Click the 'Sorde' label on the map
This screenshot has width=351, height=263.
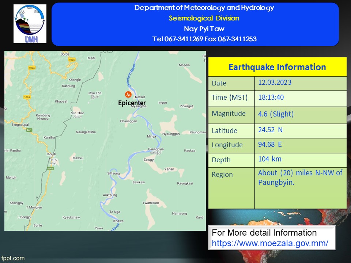(65, 54)
